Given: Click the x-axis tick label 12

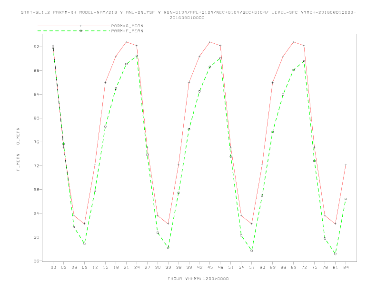Looking at the screenshot, I should [x=95, y=267].
